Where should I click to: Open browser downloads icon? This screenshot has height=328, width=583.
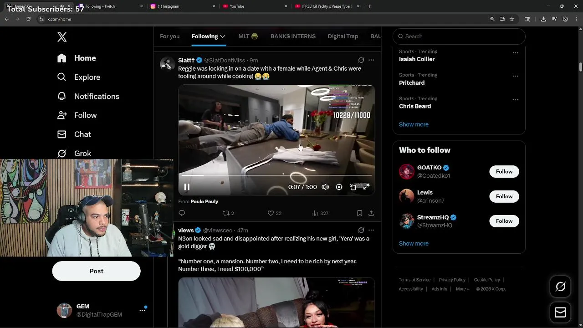point(543,19)
